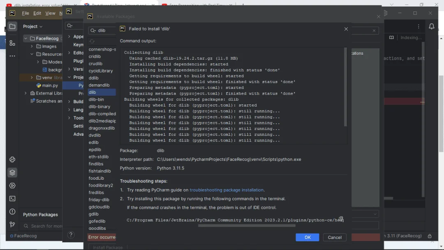Select dragonxxdlib in package list
This screenshot has height=250, width=444.
tap(102, 128)
